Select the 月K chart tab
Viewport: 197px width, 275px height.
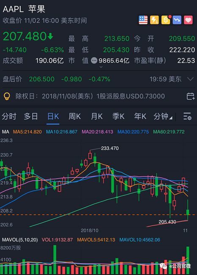point(96,116)
